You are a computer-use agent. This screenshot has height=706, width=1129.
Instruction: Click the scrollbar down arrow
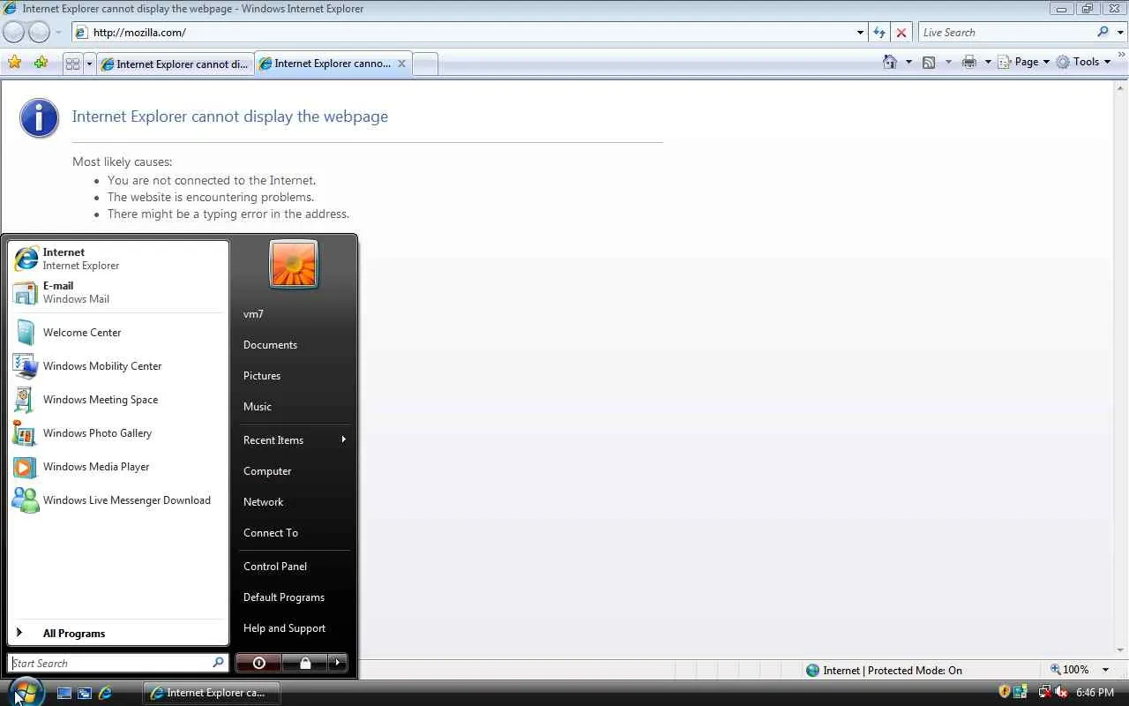click(1122, 650)
